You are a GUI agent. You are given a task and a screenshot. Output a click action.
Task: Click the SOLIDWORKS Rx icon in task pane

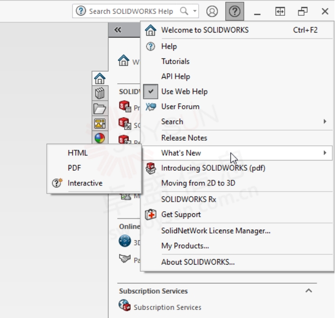pyautogui.click(x=125, y=123)
